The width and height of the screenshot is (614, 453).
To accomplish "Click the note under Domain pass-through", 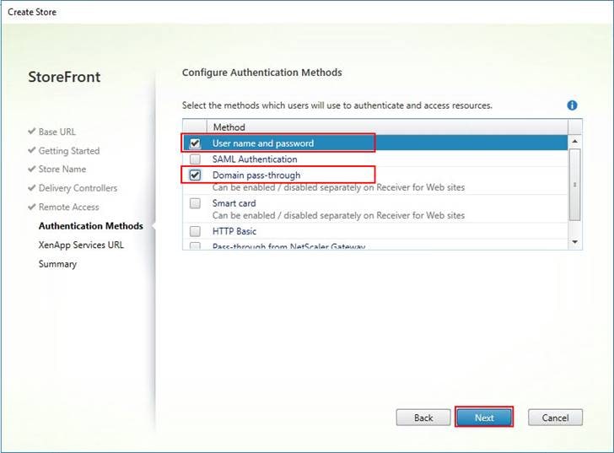I will [339, 187].
